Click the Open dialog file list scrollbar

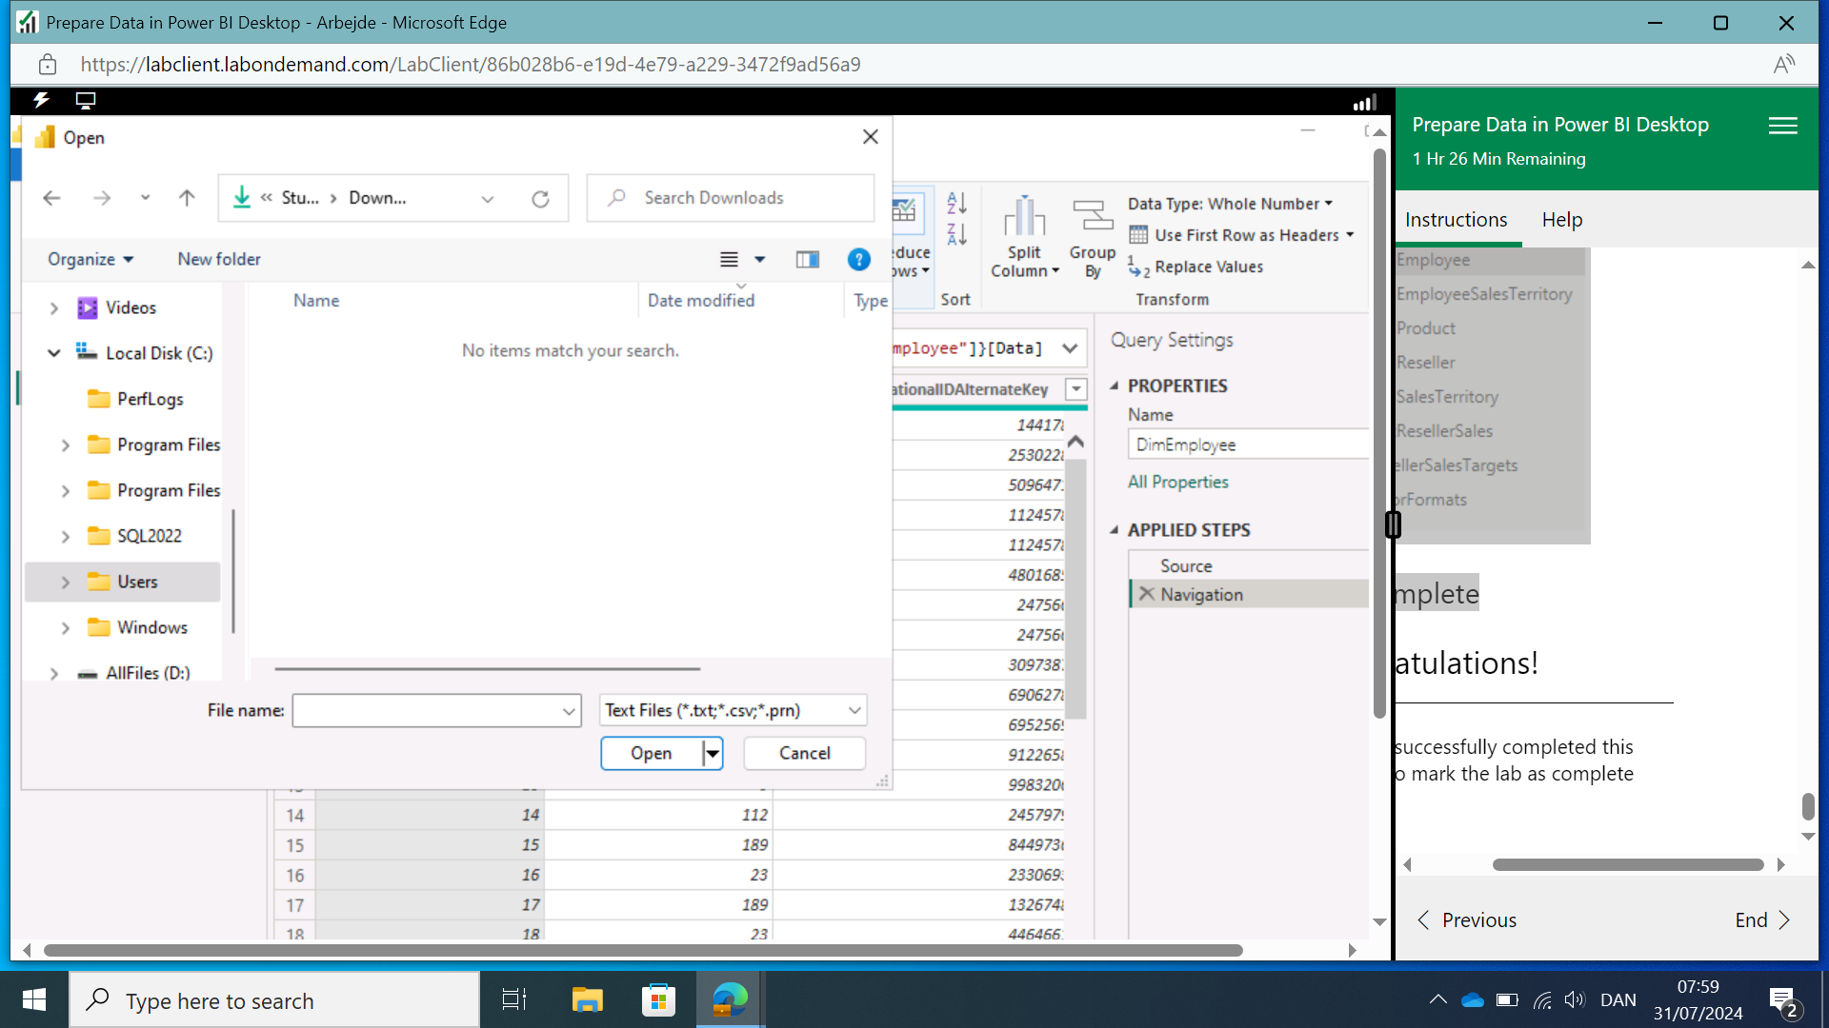pos(487,669)
